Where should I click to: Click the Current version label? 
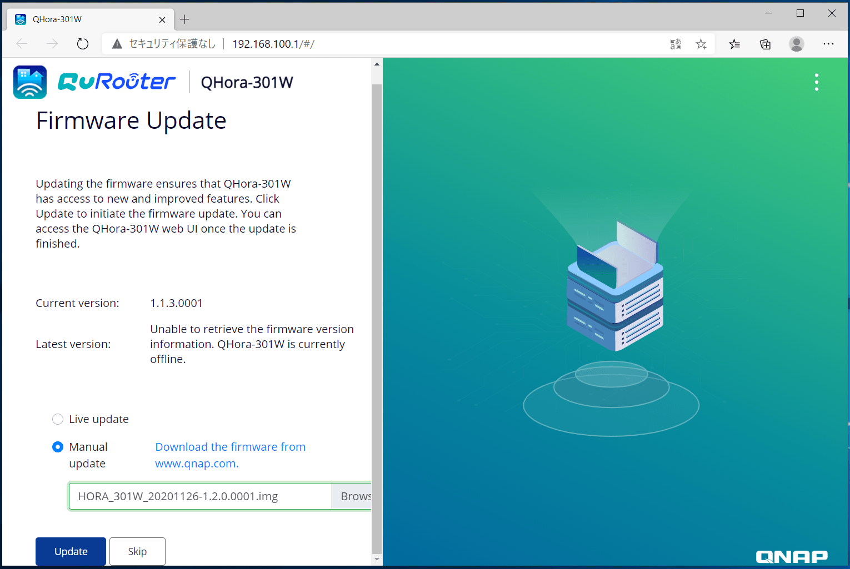click(x=77, y=303)
